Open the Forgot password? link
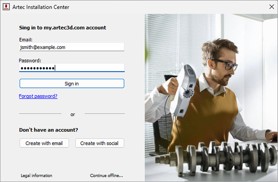This screenshot has width=278, height=182. tap(38, 96)
